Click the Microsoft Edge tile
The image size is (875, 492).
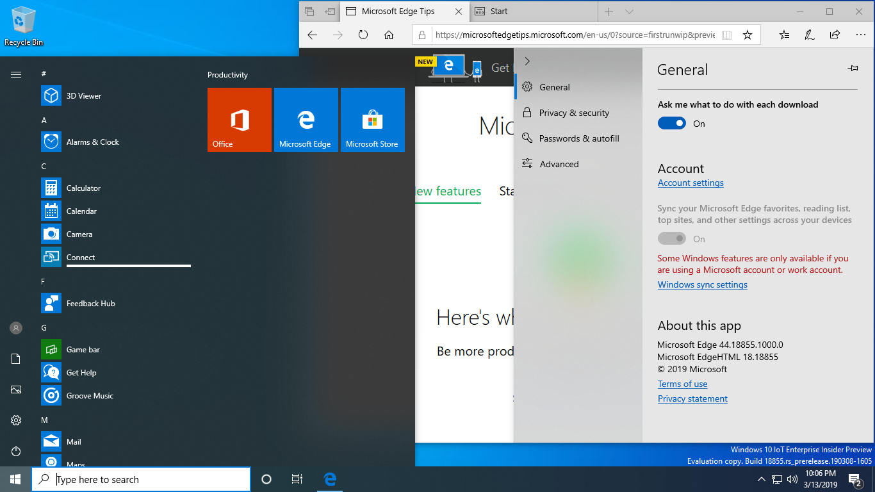pyautogui.click(x=306, y=120)
